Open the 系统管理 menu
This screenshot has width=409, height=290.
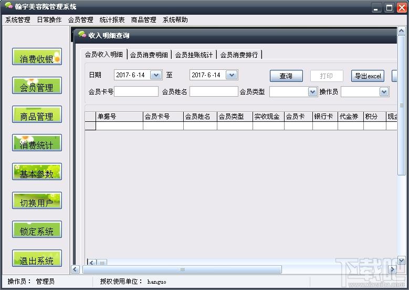click(x=18, y=20)
